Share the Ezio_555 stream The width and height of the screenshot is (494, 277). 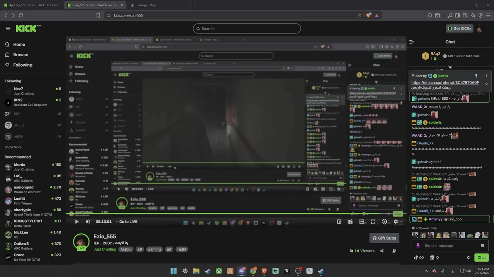(x=382, y=251)
